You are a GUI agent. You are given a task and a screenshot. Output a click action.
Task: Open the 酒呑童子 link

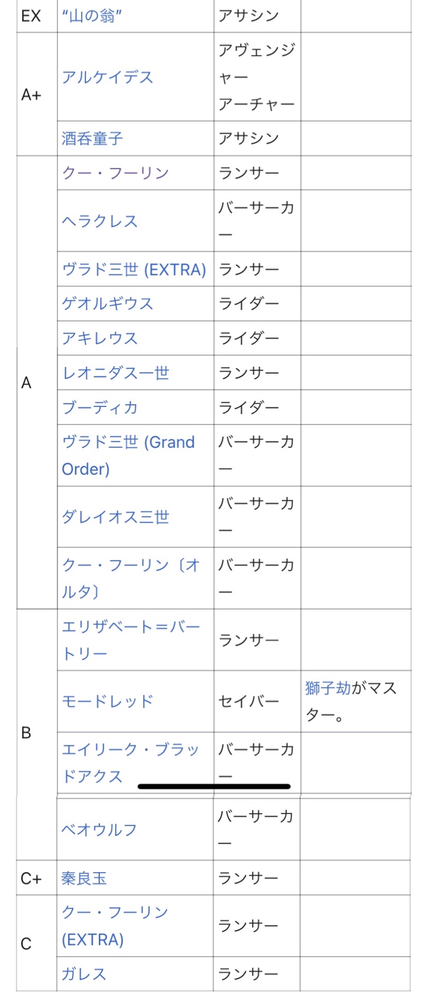92,138
